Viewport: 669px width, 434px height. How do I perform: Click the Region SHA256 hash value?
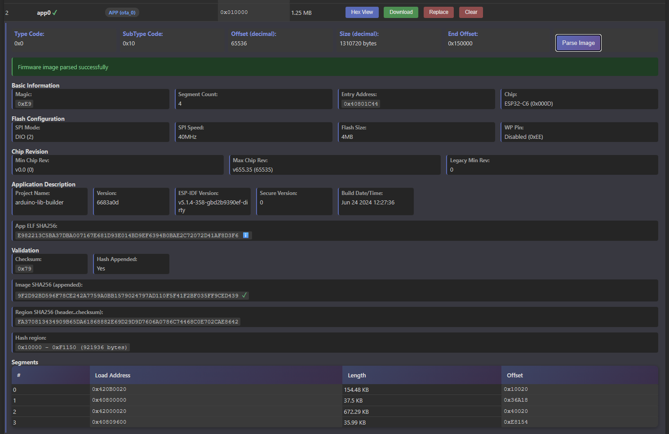click(x=128, y=322)
